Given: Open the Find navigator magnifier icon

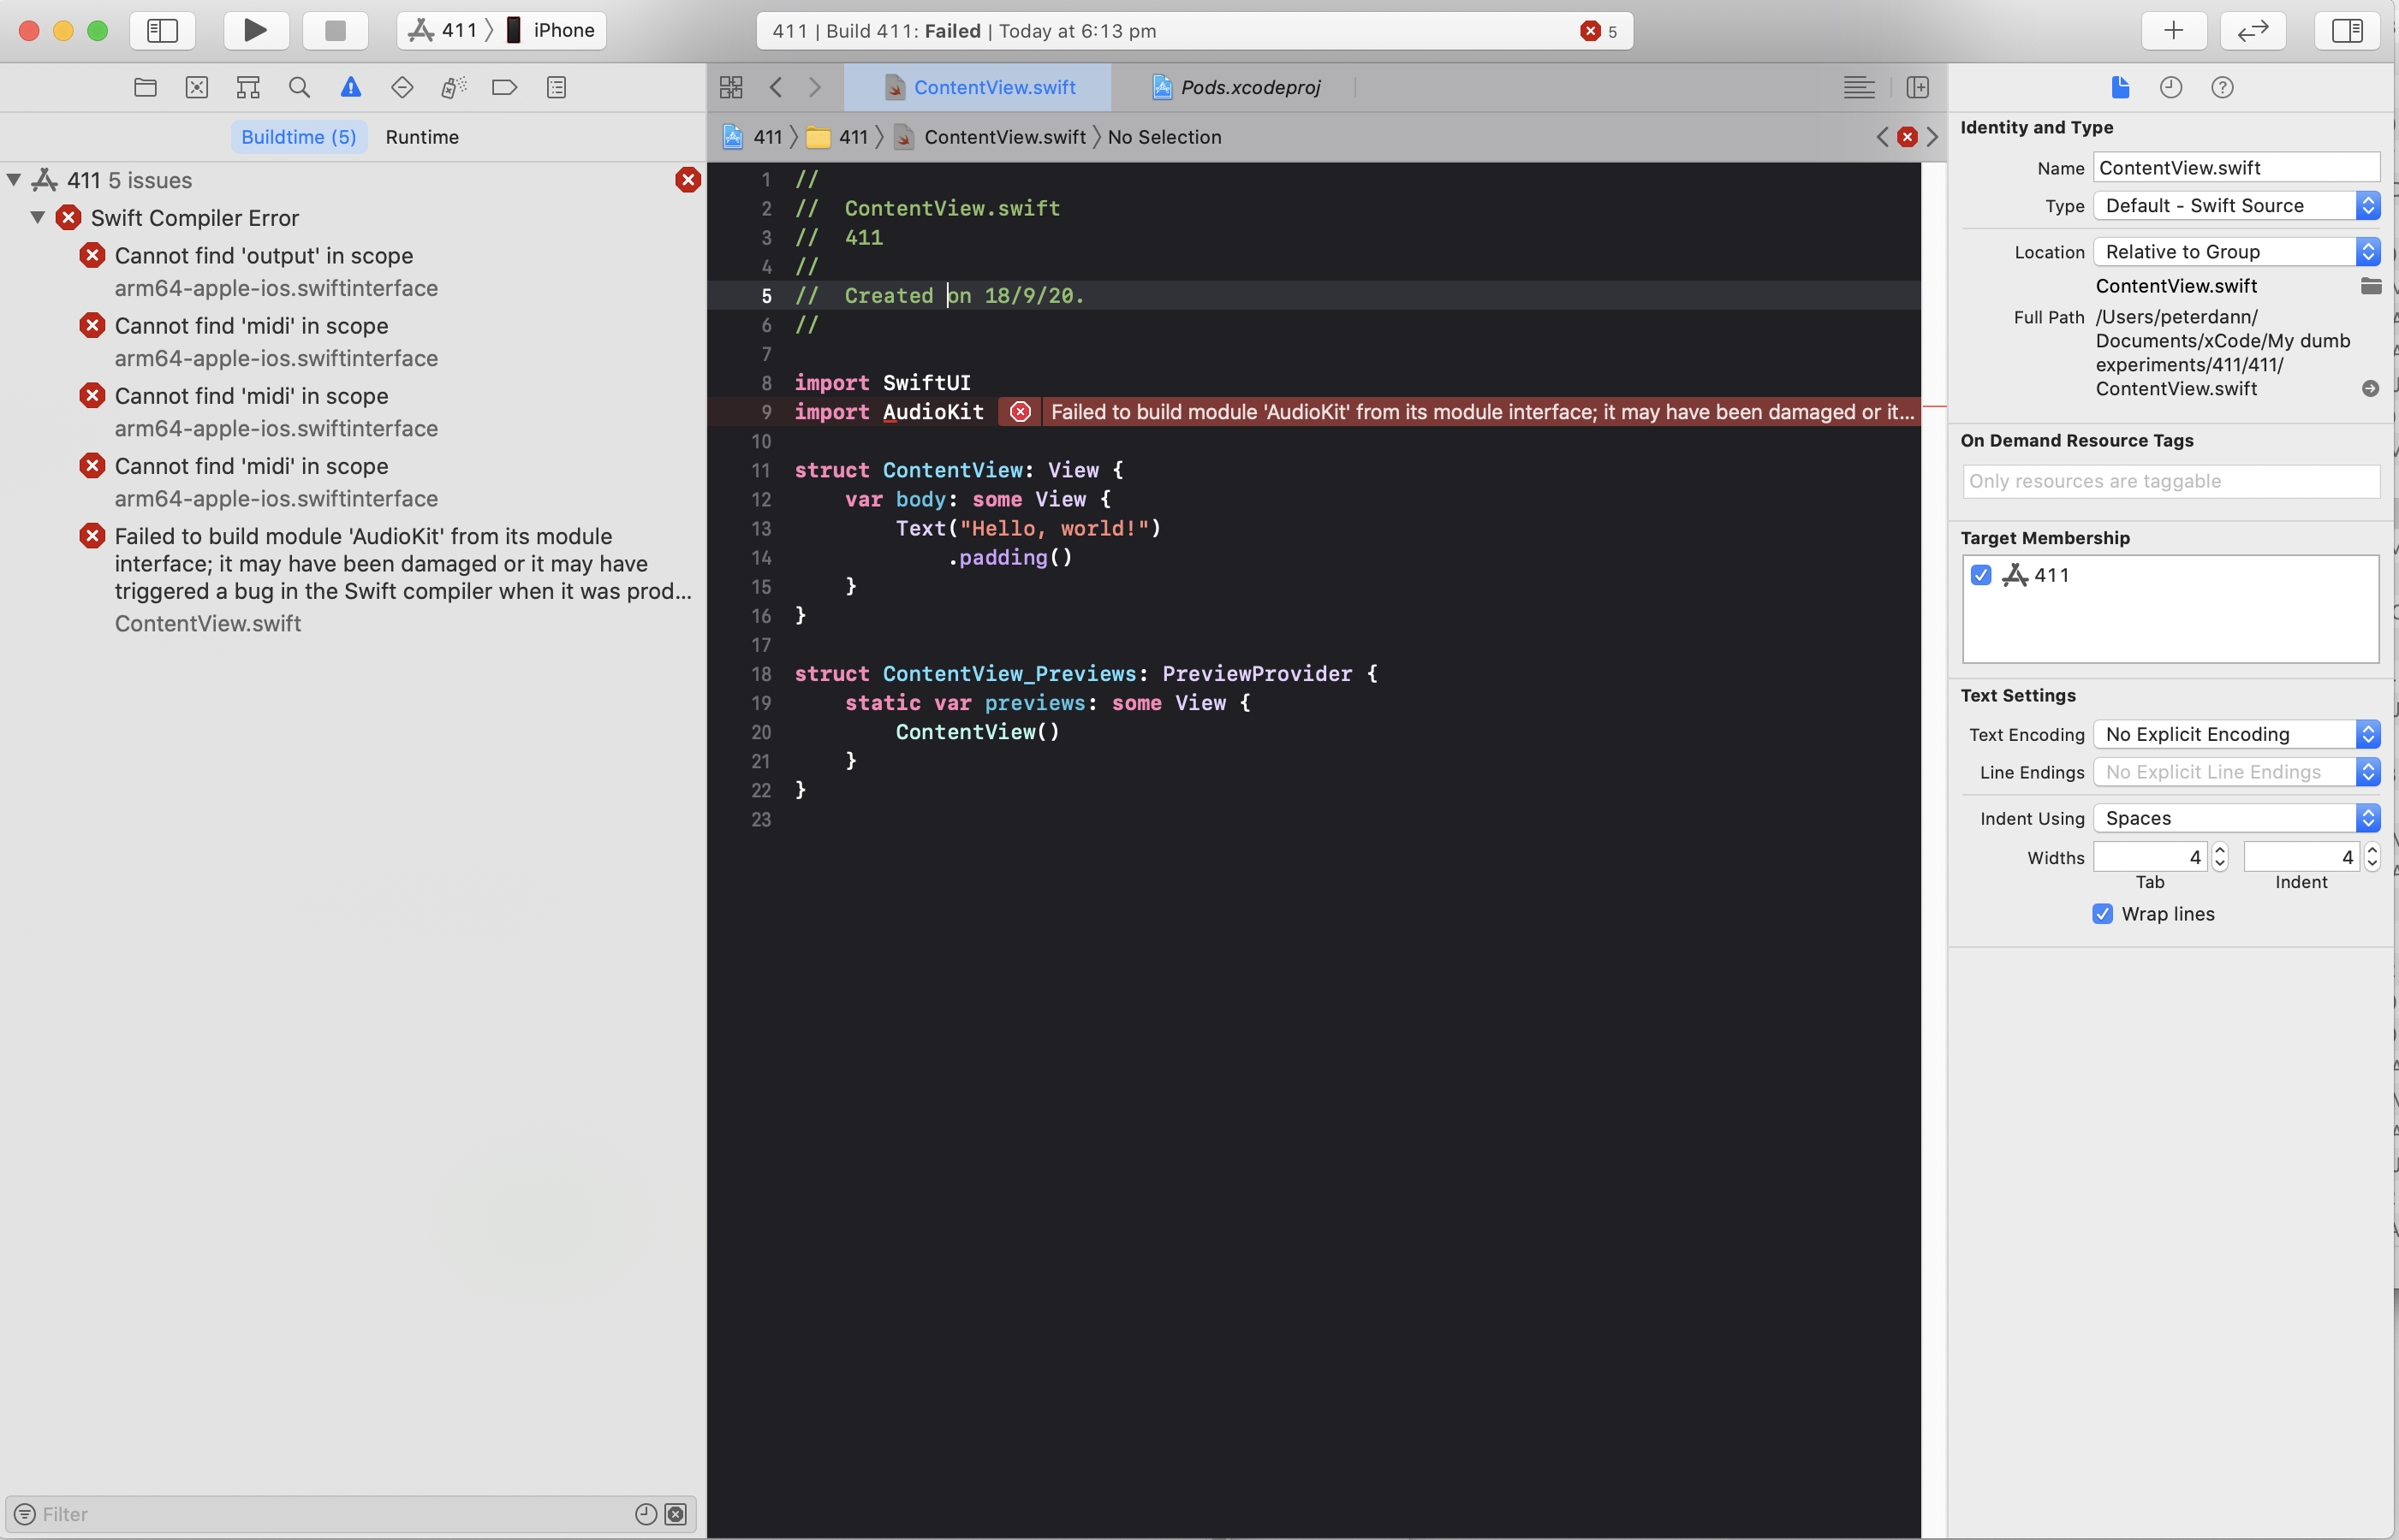Looking at the screenshot, I should (299, 87).
